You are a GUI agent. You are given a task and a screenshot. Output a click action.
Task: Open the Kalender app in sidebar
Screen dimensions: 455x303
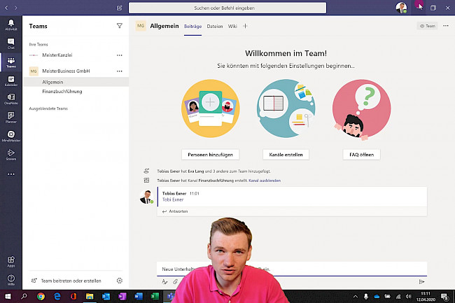[10, 80]
